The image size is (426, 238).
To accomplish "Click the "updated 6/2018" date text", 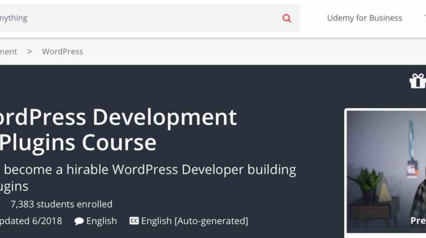I will tap(31, 221).
